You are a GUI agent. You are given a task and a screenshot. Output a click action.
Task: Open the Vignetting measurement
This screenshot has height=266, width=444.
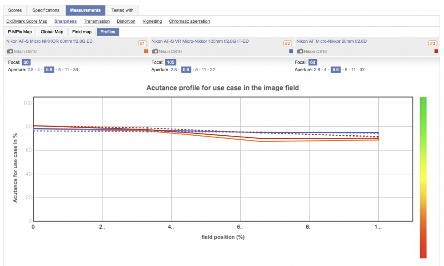(x=152, y=21)
